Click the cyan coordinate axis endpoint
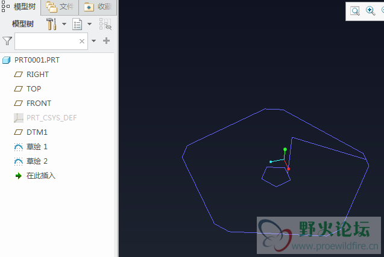Viewport: 384px width, 257px height. [x=271, y=162]
